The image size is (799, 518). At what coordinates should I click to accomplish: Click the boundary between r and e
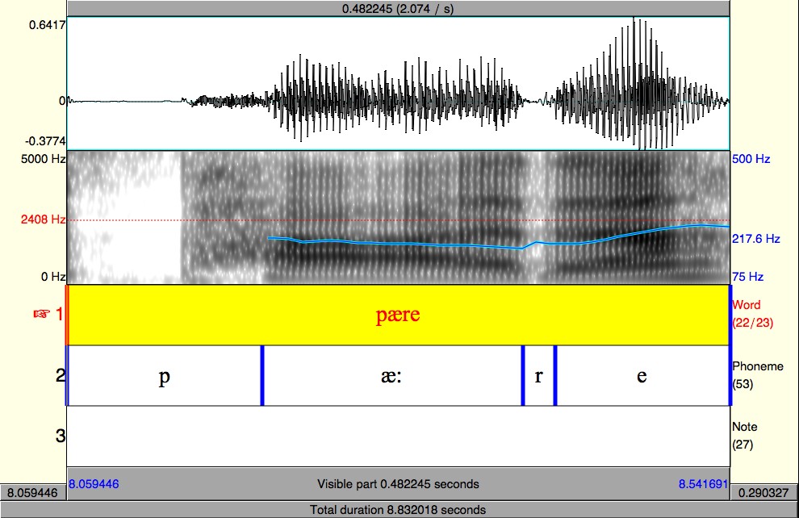[555, 376]
